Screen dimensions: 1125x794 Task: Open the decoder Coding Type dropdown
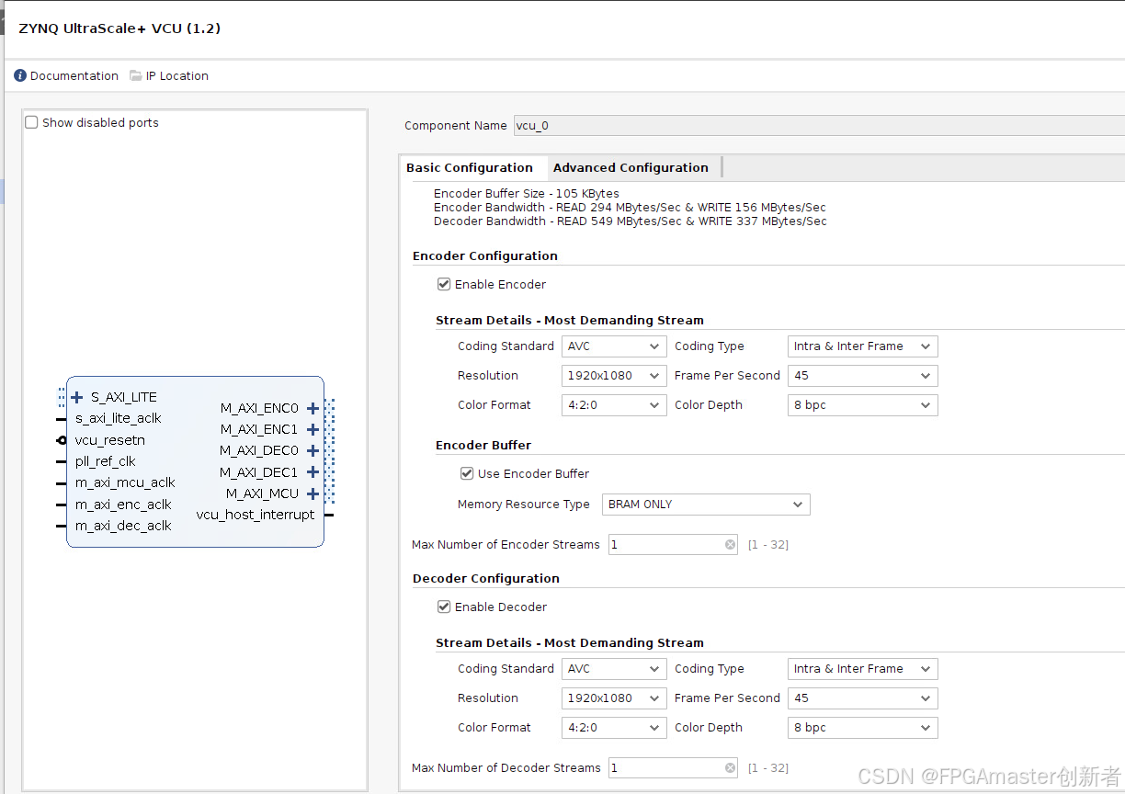point(863,669)
